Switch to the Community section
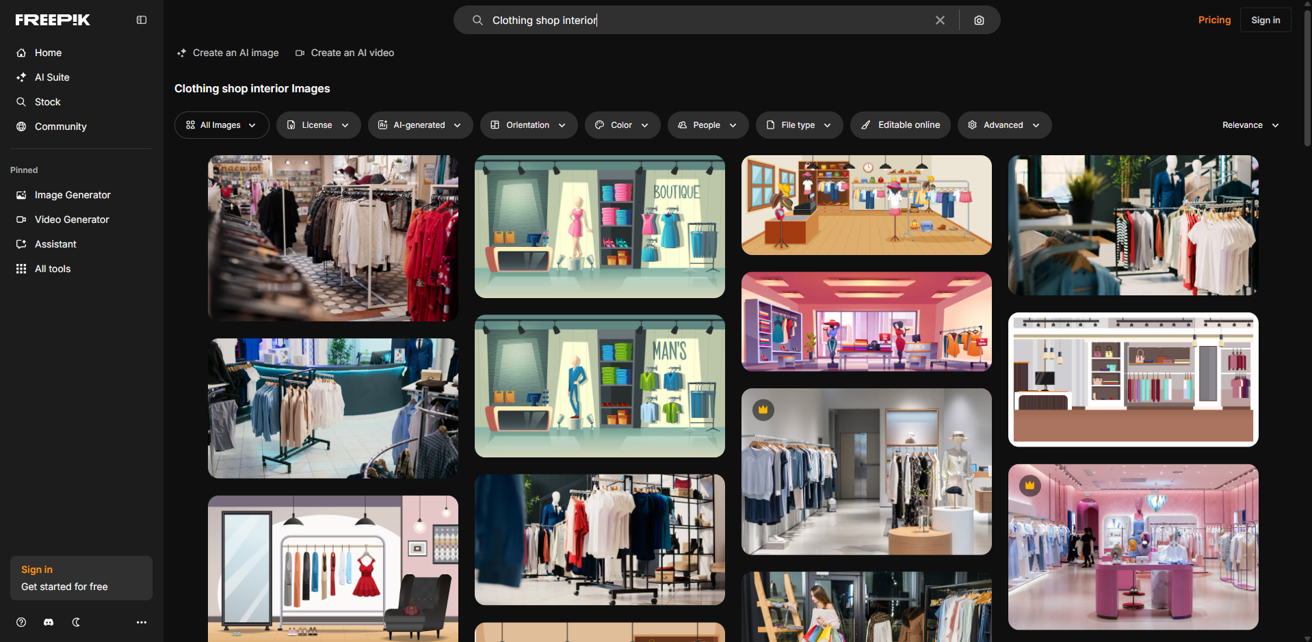Viewport: 1312px width, 642px height. pyautogui.click(x=60, y=126)
